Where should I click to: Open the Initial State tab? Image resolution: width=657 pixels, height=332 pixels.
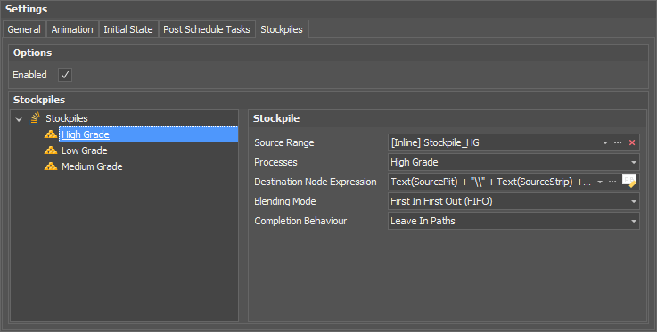pyautogui.click(x=128, y=29)
